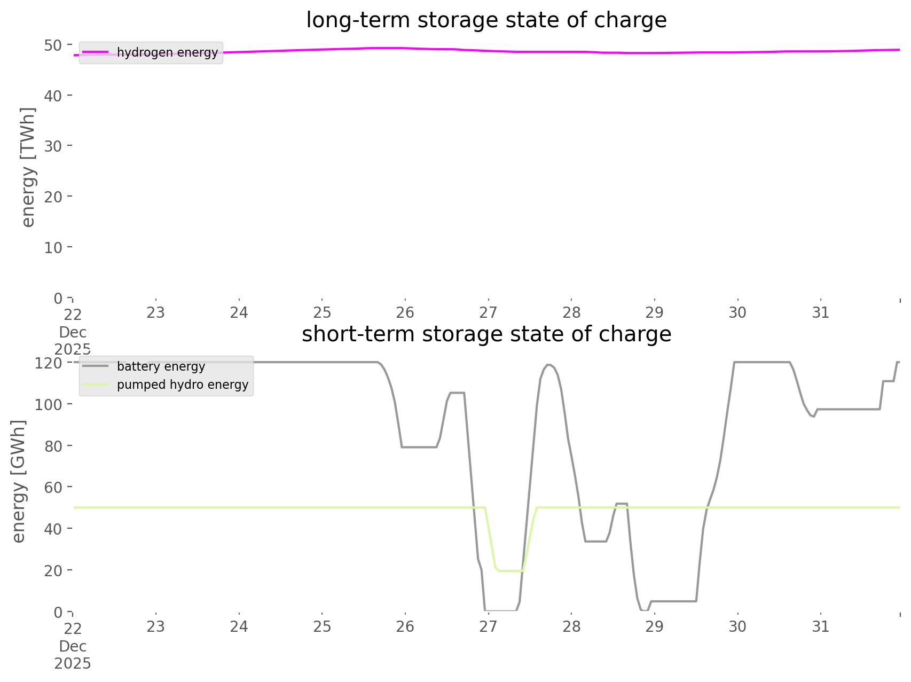
Task: Click the 30 tick label on the TWh axis
Action: point(53,146)
